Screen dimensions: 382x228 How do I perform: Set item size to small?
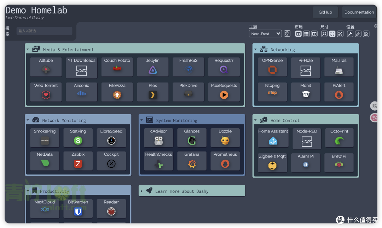tap(324, 34)
